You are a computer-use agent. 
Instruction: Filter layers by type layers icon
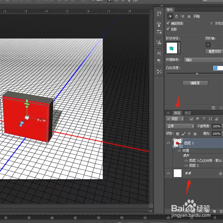(x=204, y=119)
